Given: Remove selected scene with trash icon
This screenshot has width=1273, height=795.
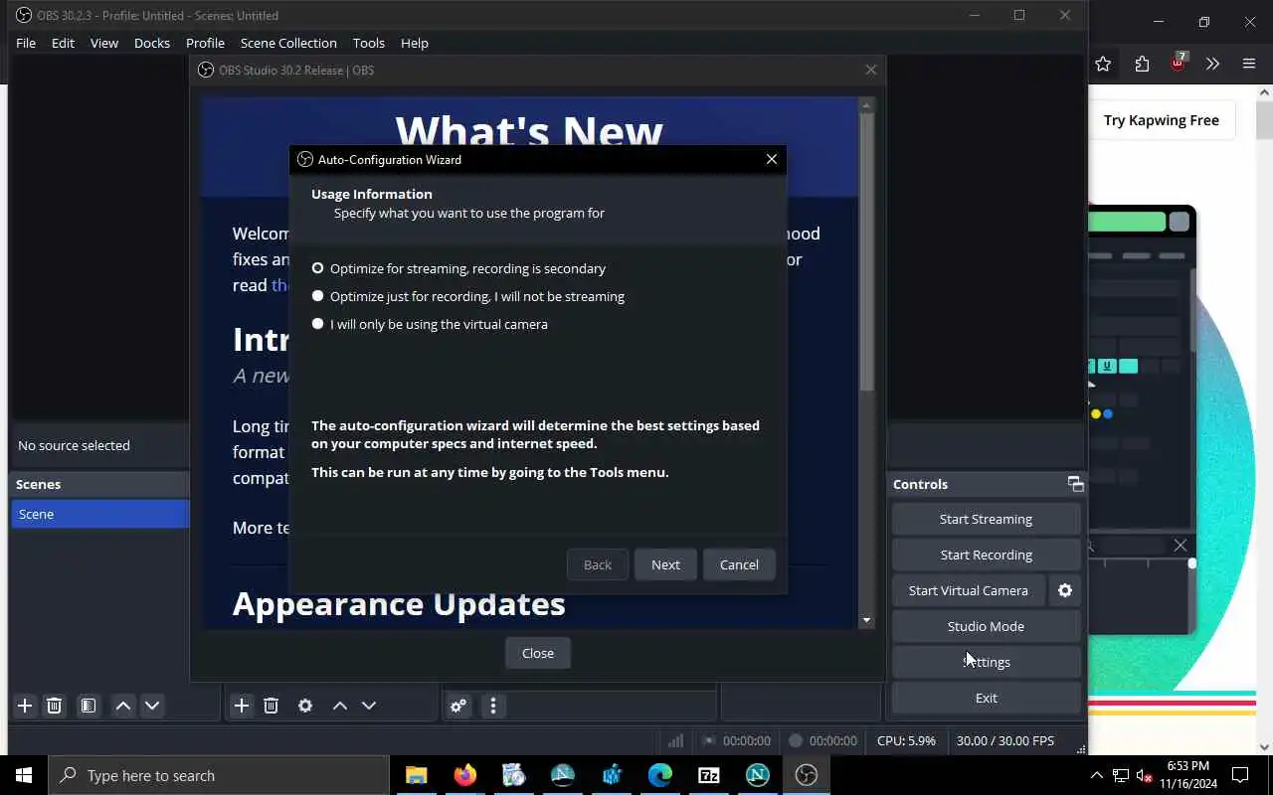Looking at the screenshot, I should point(55,706).
